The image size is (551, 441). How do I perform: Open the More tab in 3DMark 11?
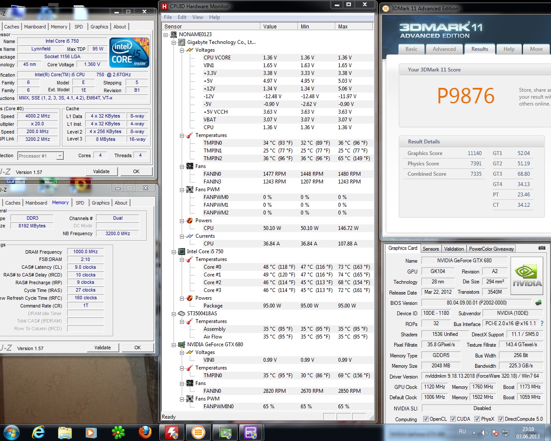tap(536, 49)
